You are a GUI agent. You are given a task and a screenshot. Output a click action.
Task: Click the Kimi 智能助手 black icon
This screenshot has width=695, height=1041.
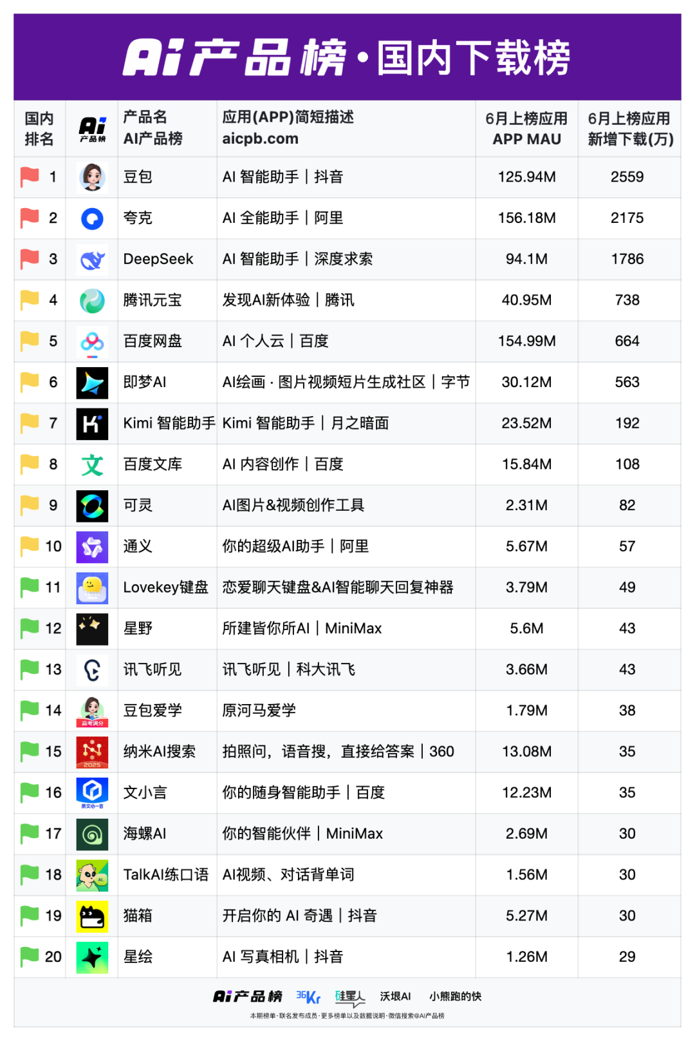[92, 424]
